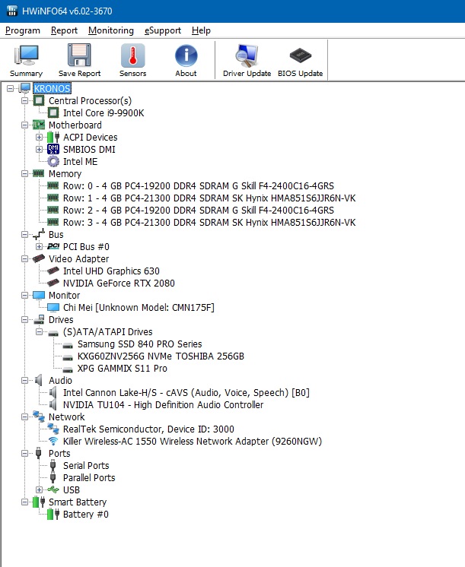Screen dimensions: 465x567
Task: Select the KRONOS computer name
Action: point(53,88)
